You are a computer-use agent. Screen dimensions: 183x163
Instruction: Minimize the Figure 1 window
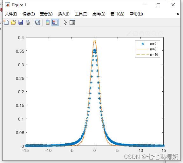coord(144,5)
